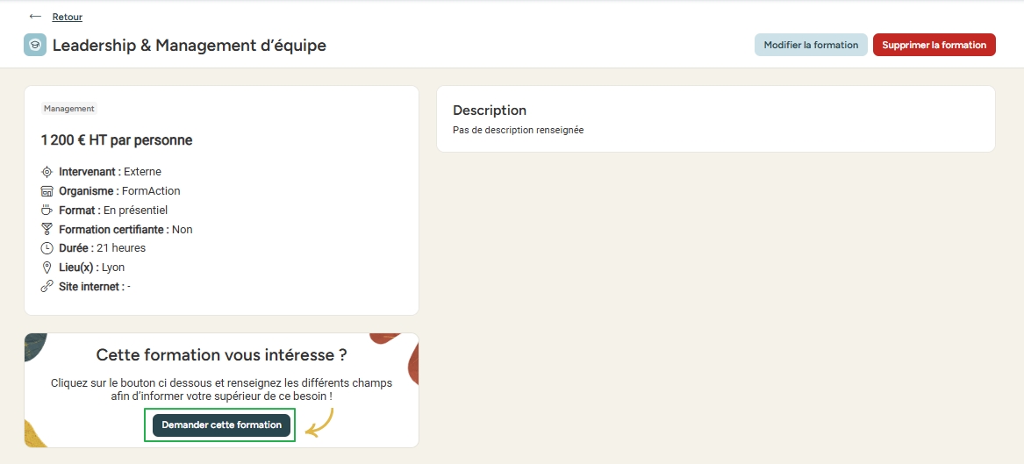
Task: Click the clock icon beside Durée
Action: coord(47,248)
